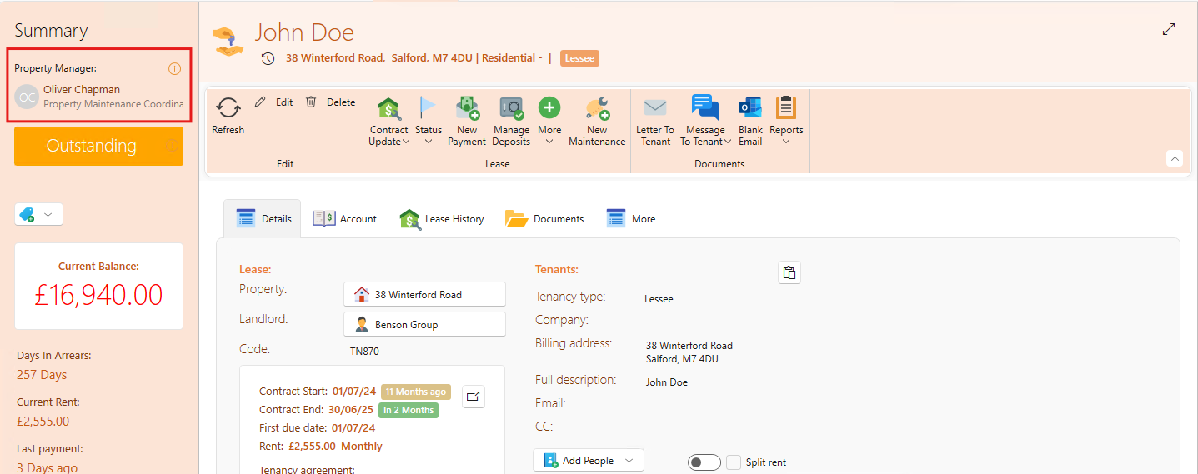This screenshot has height=474, width=1198.
Task: Expand the green More plus menu
Action: pos(549,122)
